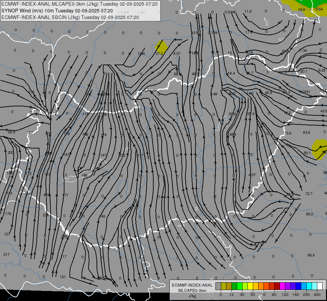Select the dark red legend swatch

click(277, 286)
